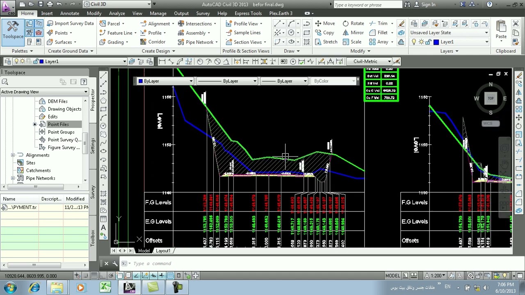Click the linear dimension tool icon
525x295 pixels.
pyautogui.click(x=162, y=61)
